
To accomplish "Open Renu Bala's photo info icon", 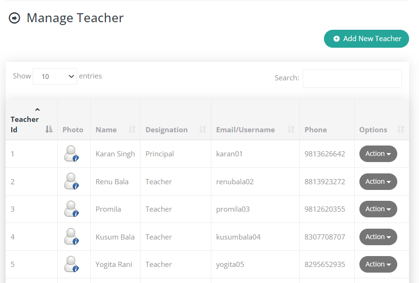I will (77, 185).
